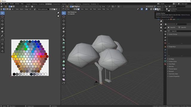
Task: Expand the Custom Properties panel
Action: point(174,76)
